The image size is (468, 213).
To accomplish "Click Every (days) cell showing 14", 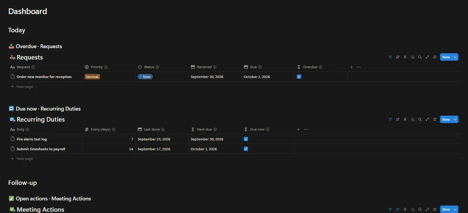I will pyautogui.click(x=109, y=149).
